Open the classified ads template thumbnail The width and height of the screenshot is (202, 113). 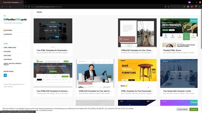tap(53, 73)
